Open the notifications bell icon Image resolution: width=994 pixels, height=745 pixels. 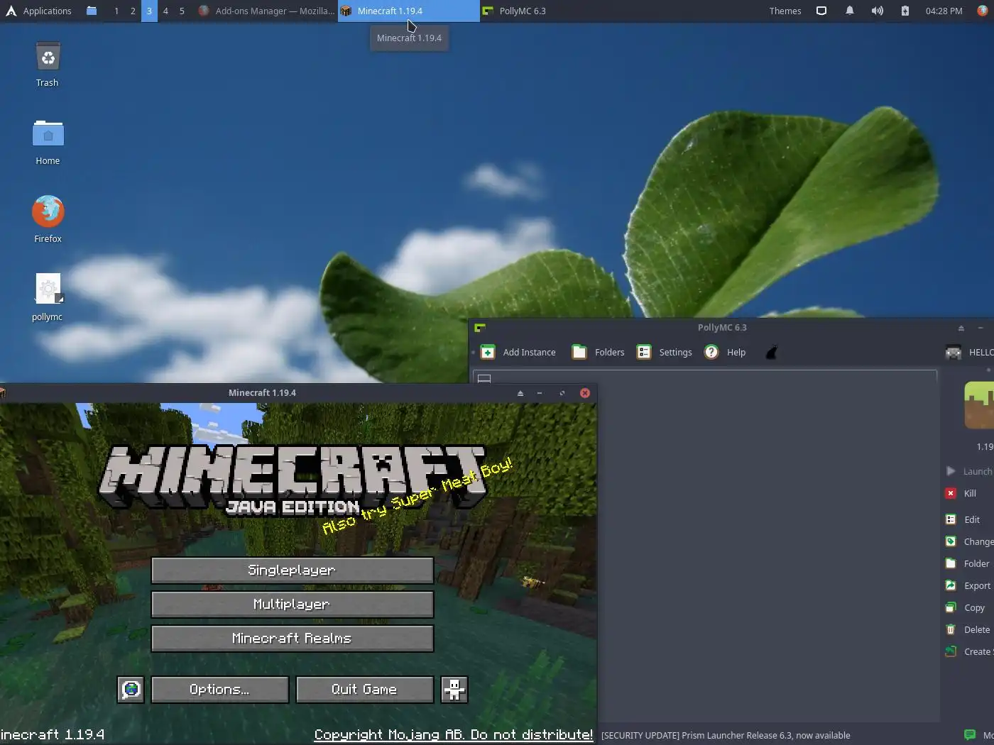849,11
